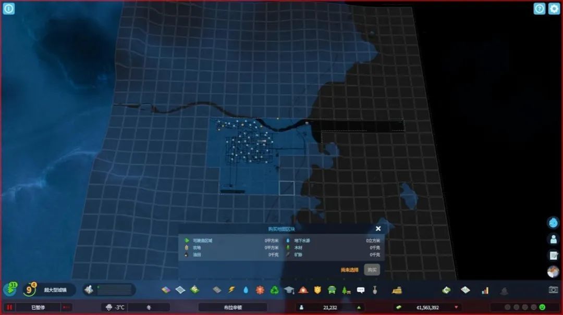Click the orange no-selection warning text
Viewport: 563px width, 315px height.
click(349, 270)
